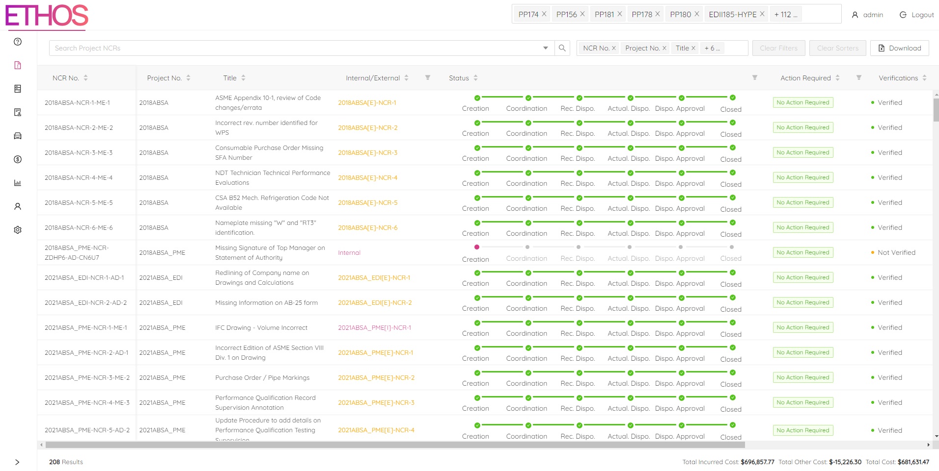Remove the Title column tag
This screenshot has height=471, width=939.
[693, 48]
